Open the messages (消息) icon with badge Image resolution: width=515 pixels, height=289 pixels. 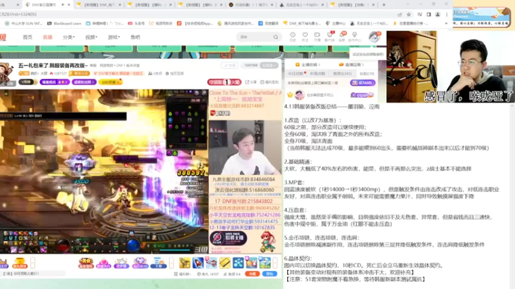coord(342,35)
